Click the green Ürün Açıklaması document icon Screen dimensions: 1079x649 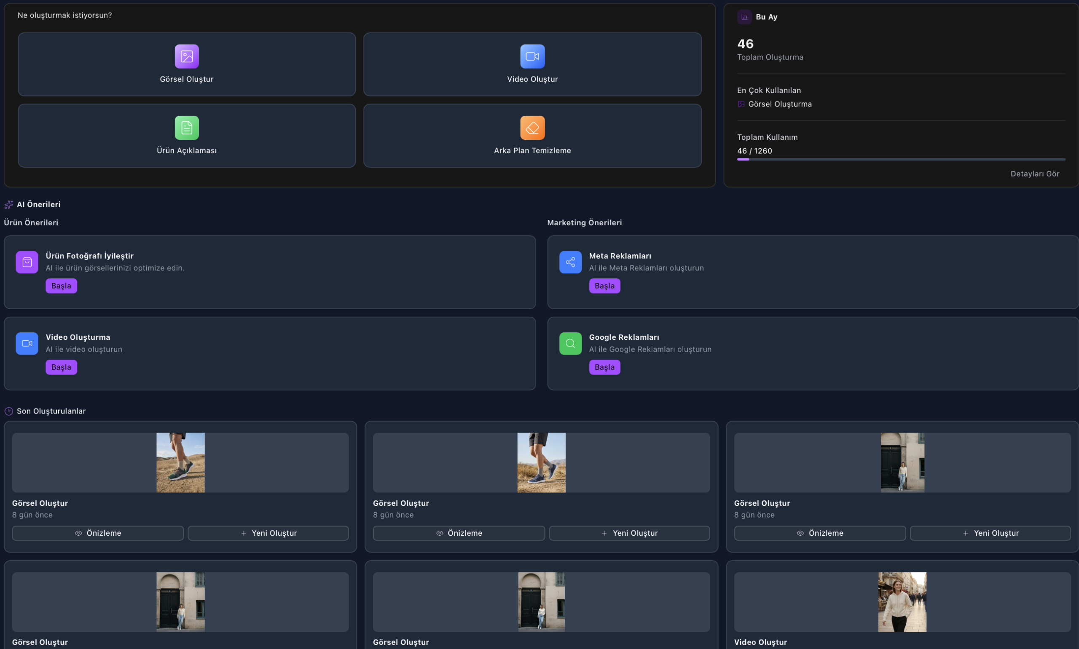[x=187, y=128]
